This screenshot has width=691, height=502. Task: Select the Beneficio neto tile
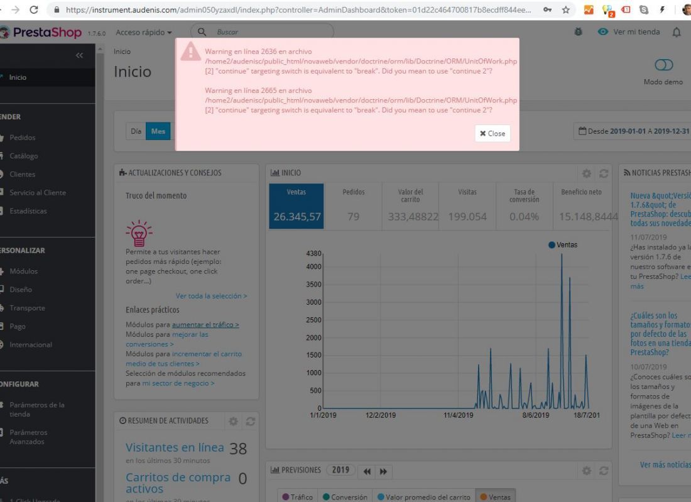pyautogui.click(x=582, y=206)
